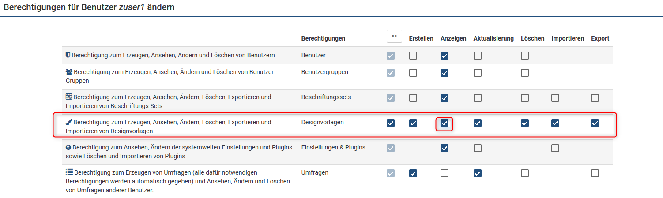Check Importieren for Beschriftungssets

tap(555, 98)
